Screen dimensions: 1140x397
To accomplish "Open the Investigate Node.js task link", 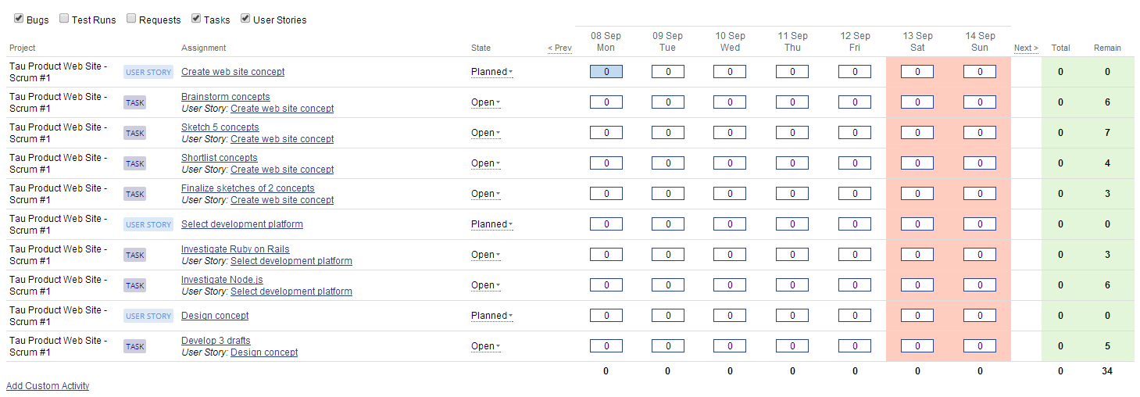I will [222, 280].
